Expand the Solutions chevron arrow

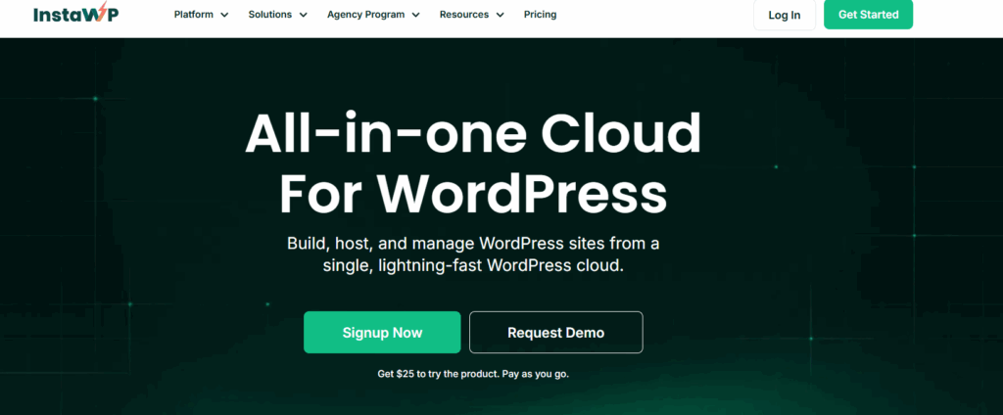tap(304, 15)
